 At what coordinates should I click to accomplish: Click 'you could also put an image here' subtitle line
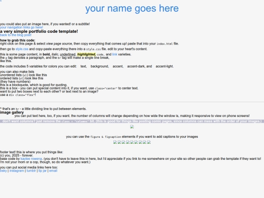(x=45, y=24)
